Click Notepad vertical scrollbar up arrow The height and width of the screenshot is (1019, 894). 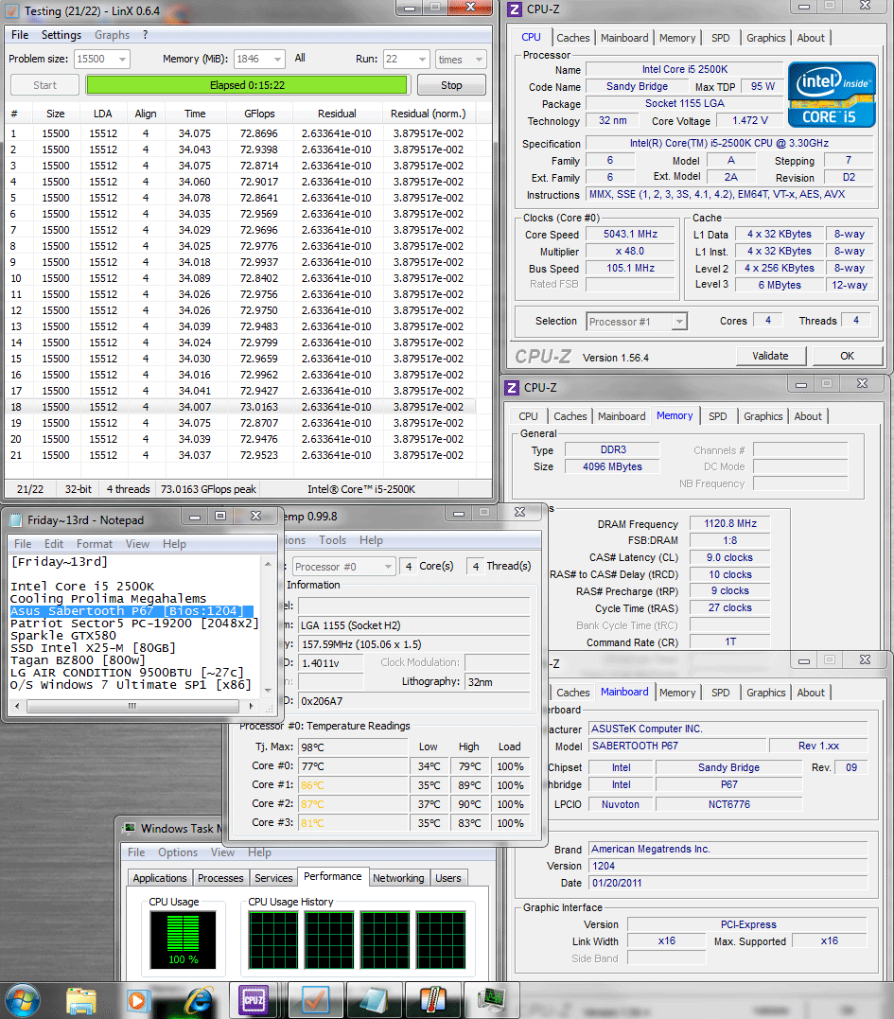(268, 564)
